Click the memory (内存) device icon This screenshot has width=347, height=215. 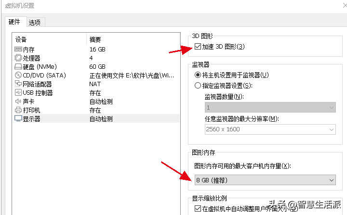click(18, 49)
